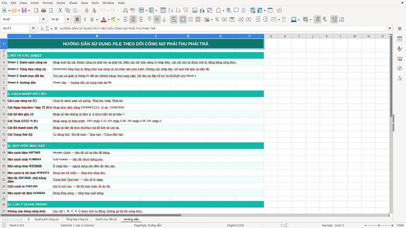Open AutoFilter funnel icon
Screen dimensions: 406x228
click(x=185, y=10)
